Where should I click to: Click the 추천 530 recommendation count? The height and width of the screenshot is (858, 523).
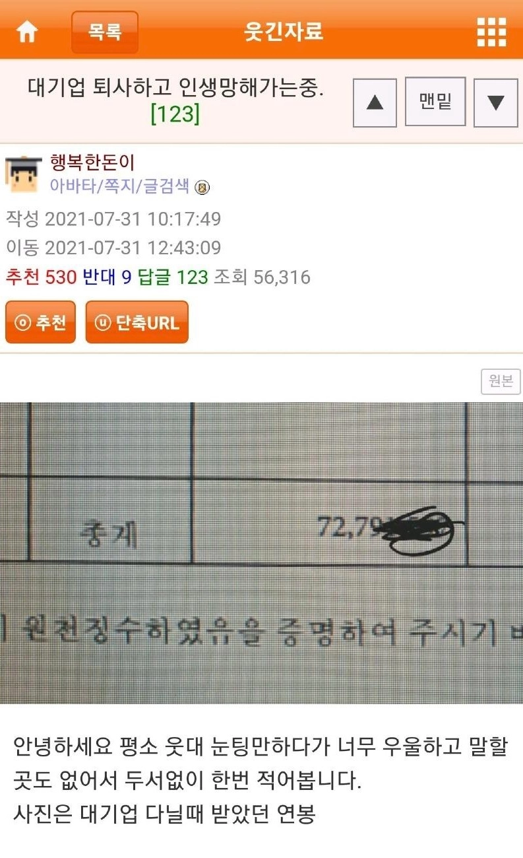pyautogui.click(x=42, y=277)
